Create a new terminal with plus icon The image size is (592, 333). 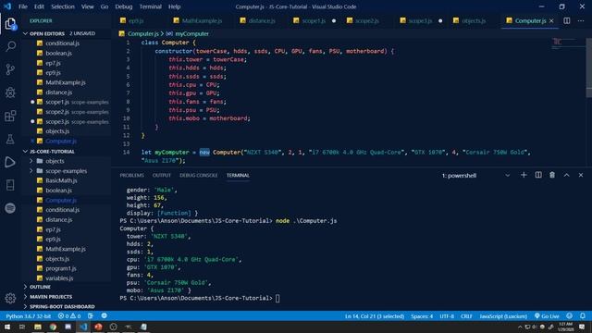point(524,175)
